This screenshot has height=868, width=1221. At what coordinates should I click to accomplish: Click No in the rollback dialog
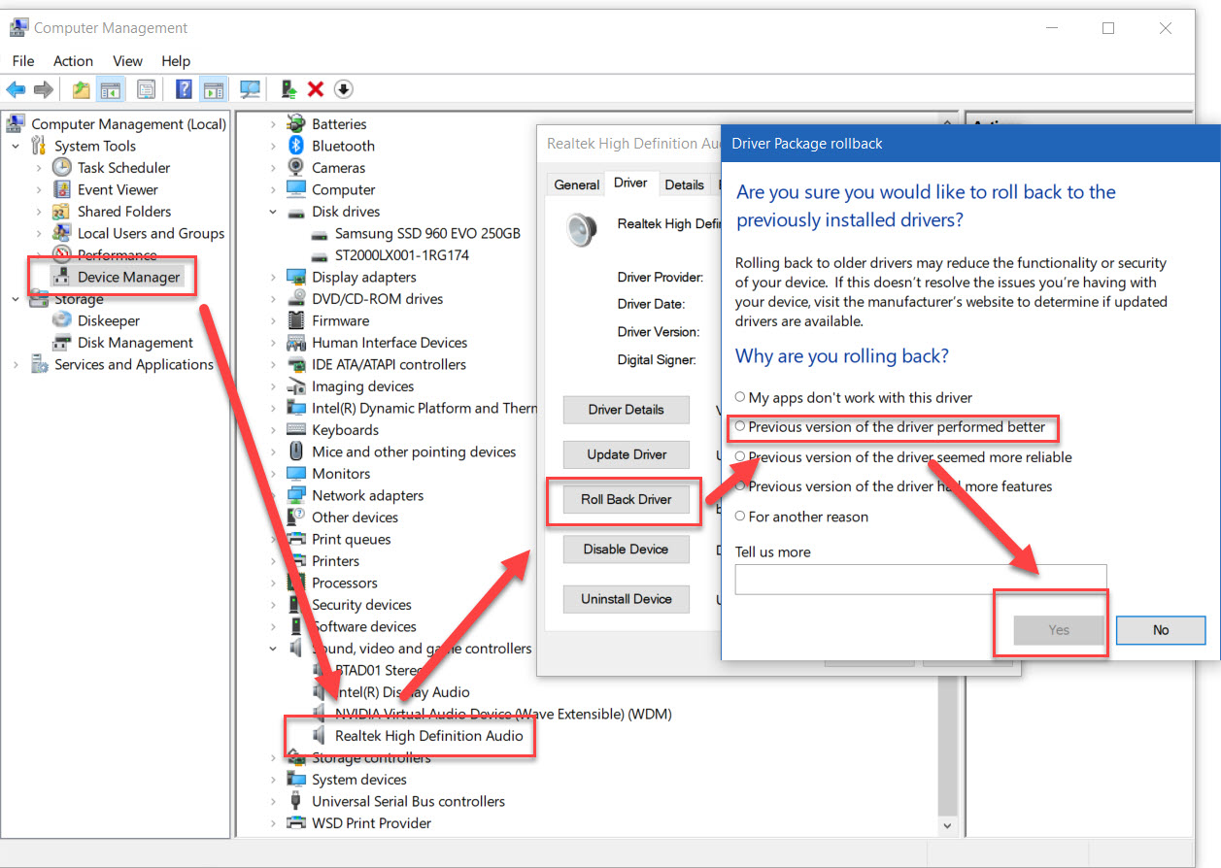click(1161, 629)
